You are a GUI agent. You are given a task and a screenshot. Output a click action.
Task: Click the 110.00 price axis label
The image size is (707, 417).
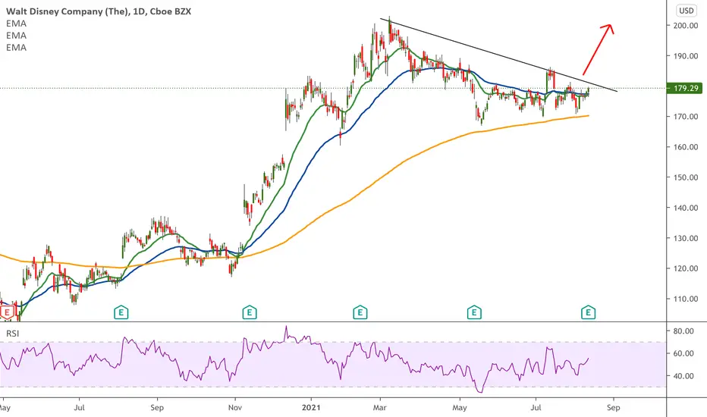coord(685,299)
